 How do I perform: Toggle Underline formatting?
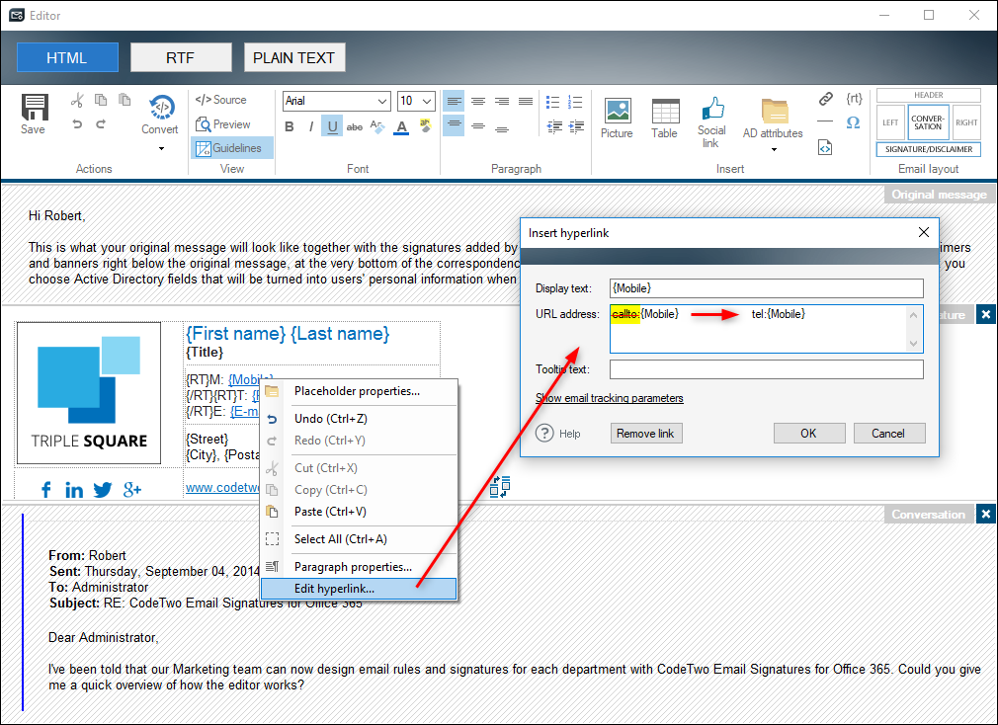pyautogui.click(x=332, y=126)
